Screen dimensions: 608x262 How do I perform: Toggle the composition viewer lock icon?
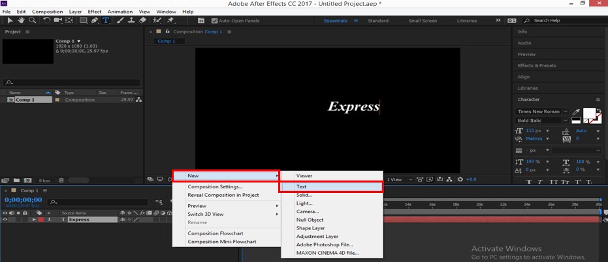[167, 32]
